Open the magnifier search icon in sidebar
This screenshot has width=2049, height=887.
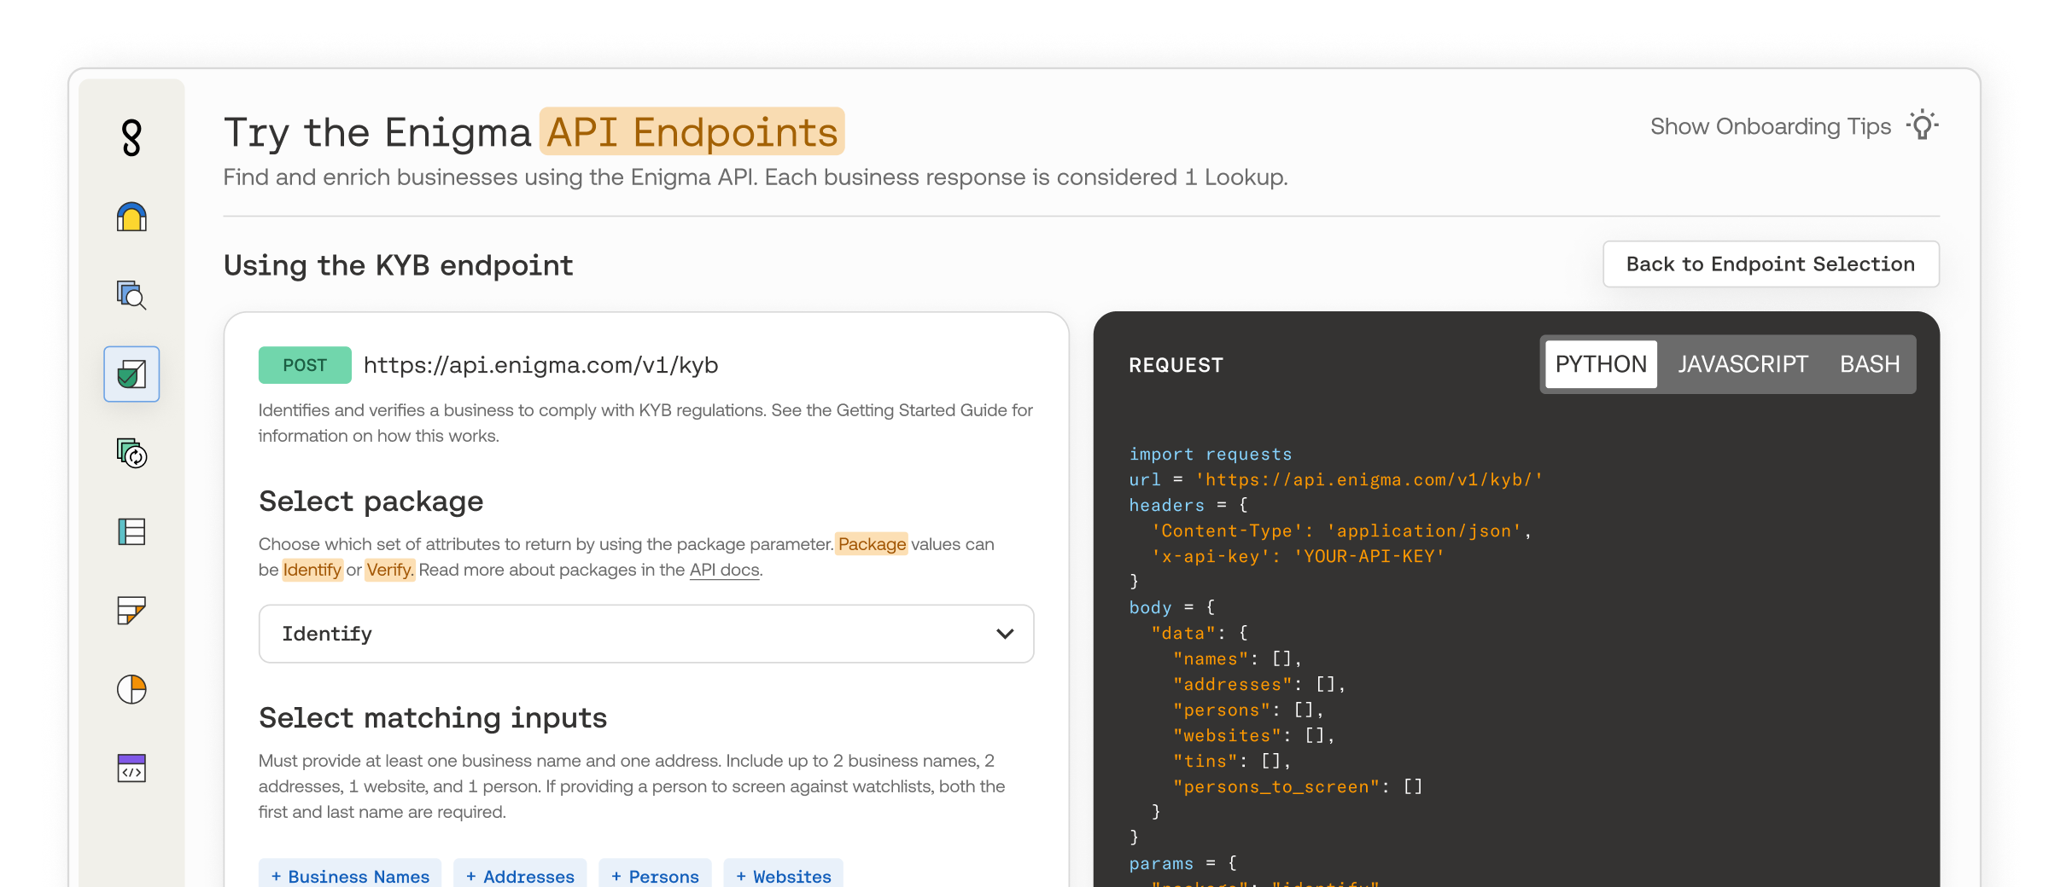[x=131, y=295]
